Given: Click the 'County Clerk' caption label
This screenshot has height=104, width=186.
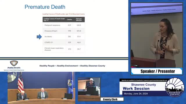Looking at the screenshot, I should [x=110, y=99].
